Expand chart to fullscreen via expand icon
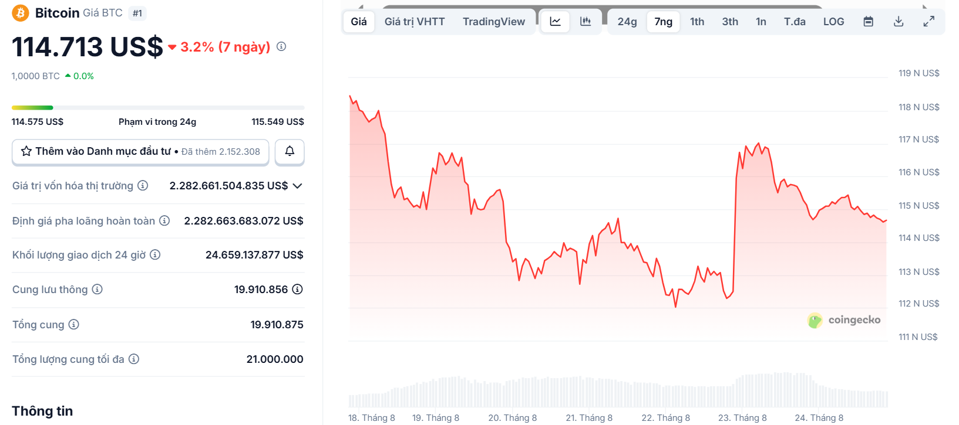The image size is (959, 425). (929, 21)
